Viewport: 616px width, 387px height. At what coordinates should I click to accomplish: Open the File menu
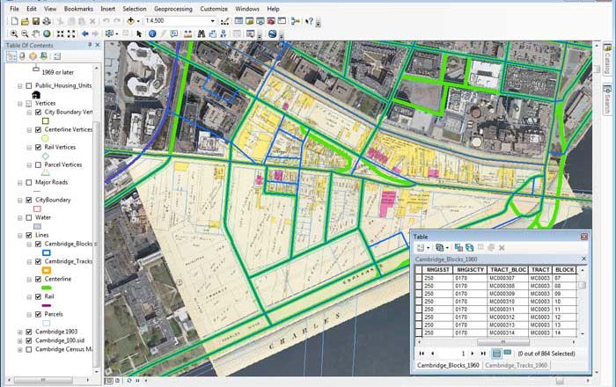[14, 9]
